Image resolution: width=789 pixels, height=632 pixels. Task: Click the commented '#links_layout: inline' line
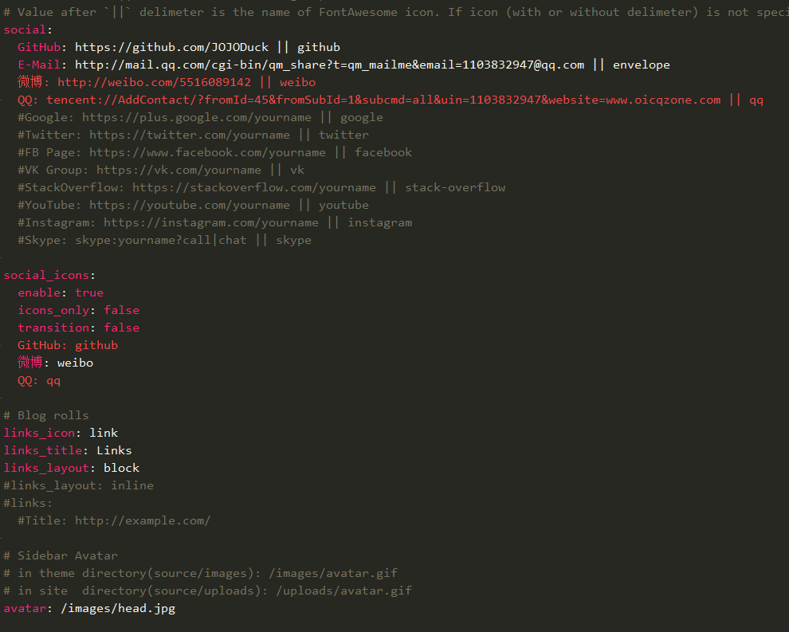78,485
